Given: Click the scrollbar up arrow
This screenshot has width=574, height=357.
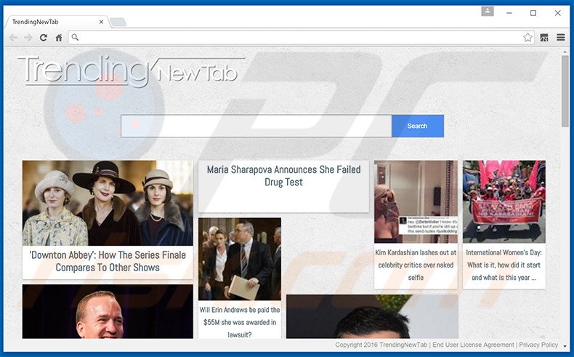Looking at the screenshot, I should (565, 52).
